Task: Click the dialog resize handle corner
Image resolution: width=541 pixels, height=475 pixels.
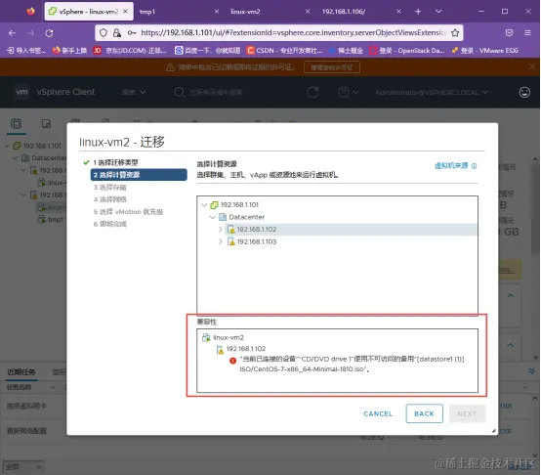Action: 494,431
